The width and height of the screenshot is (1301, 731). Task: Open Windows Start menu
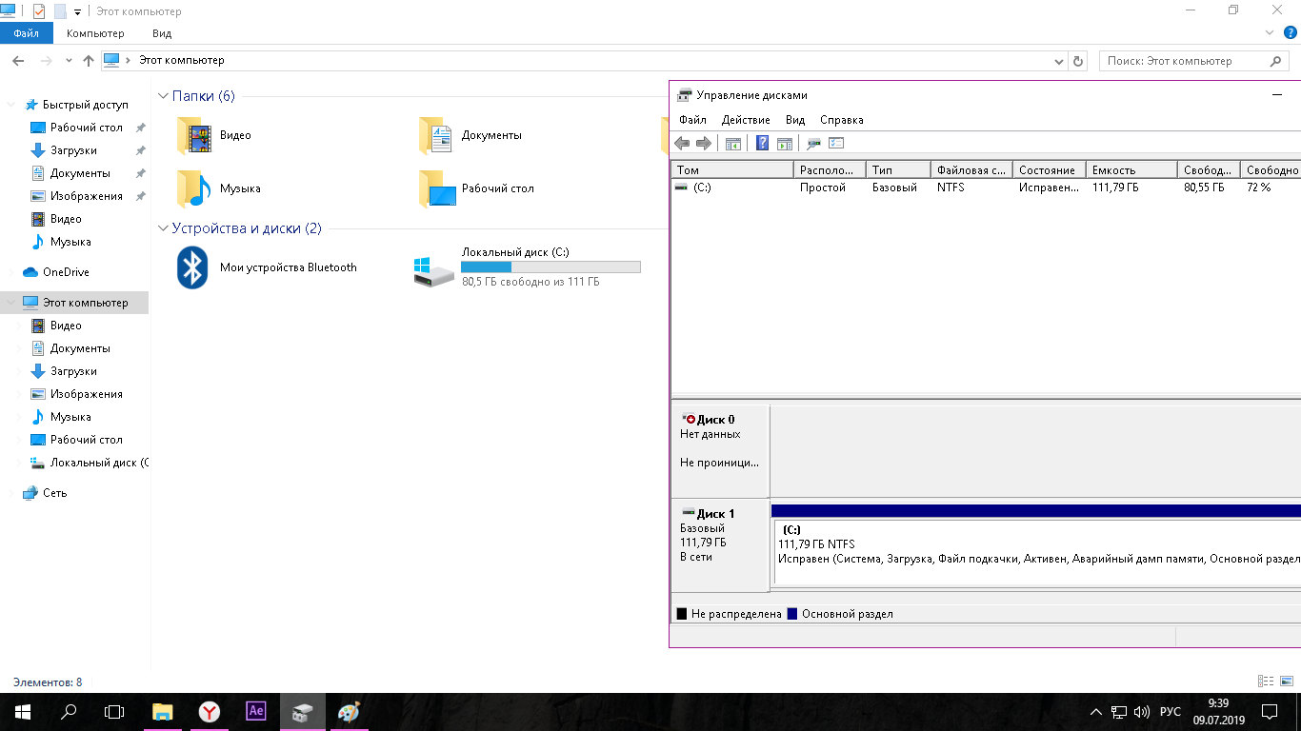tap(23, 712)
